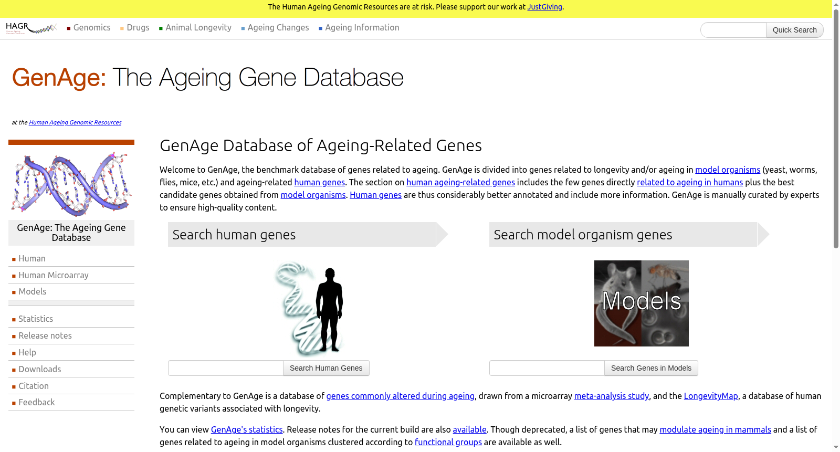Image resolution: width=840 pixels, height=452 pixels.
Task: Click the Search Genes in Models button
Action: click(651, 368)
